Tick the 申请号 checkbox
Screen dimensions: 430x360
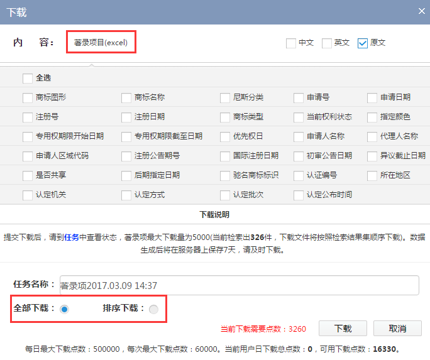click(299, 97)
